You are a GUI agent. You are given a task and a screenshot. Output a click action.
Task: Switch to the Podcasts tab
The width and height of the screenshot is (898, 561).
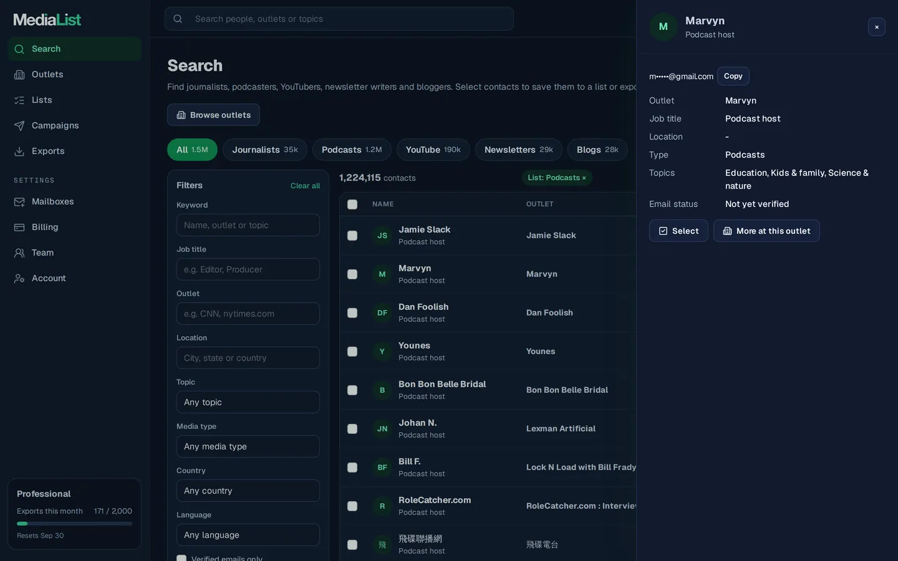pos(352,150)
